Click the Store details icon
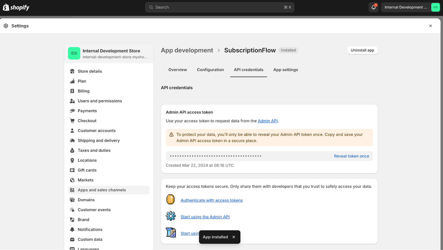The width and height of the screenshot is (443, 250). tap(72, 71)
